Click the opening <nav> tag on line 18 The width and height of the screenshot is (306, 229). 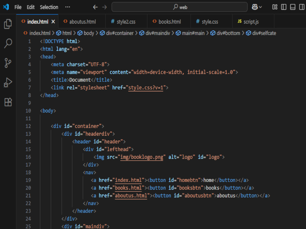(x=90, y=173)
